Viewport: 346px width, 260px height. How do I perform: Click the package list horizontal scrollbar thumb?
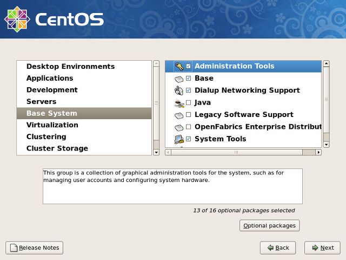(x=237, y=152)
